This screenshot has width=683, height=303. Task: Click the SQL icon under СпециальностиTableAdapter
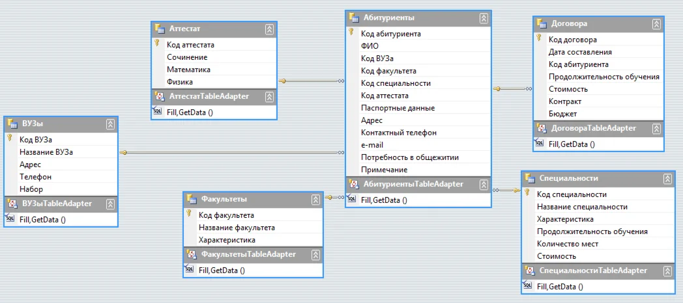pos(527,285)
